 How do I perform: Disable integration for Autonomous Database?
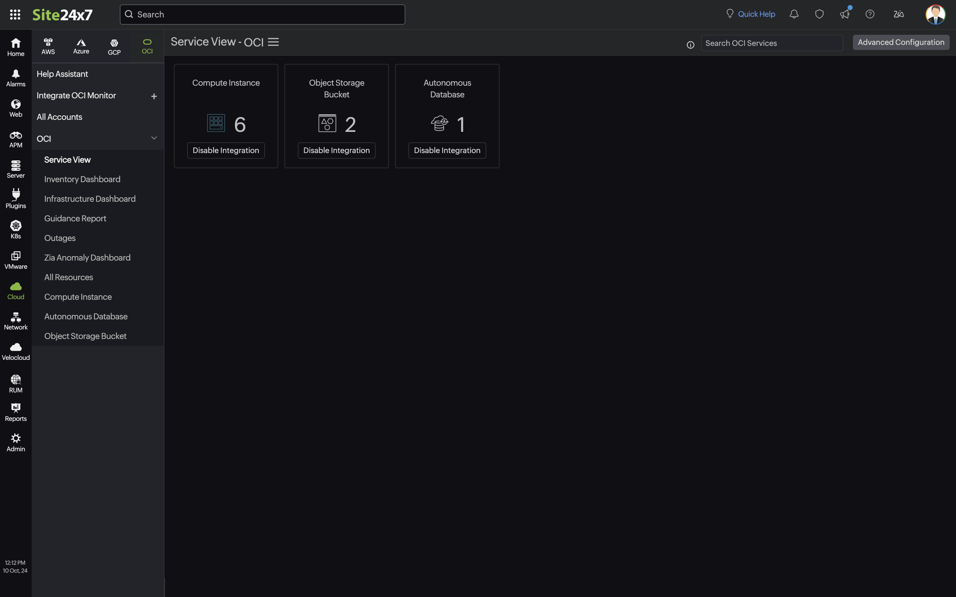pos(447,150)
